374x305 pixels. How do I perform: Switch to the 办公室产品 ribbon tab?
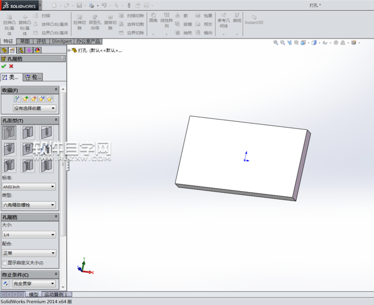(88, 41)
